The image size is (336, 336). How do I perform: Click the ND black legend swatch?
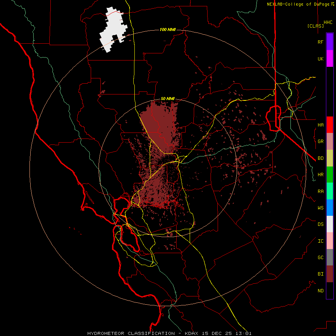(x=330, y=290)
